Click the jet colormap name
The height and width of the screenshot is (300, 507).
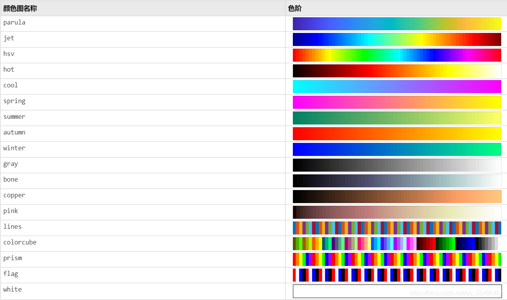click(x=9, y=38)
